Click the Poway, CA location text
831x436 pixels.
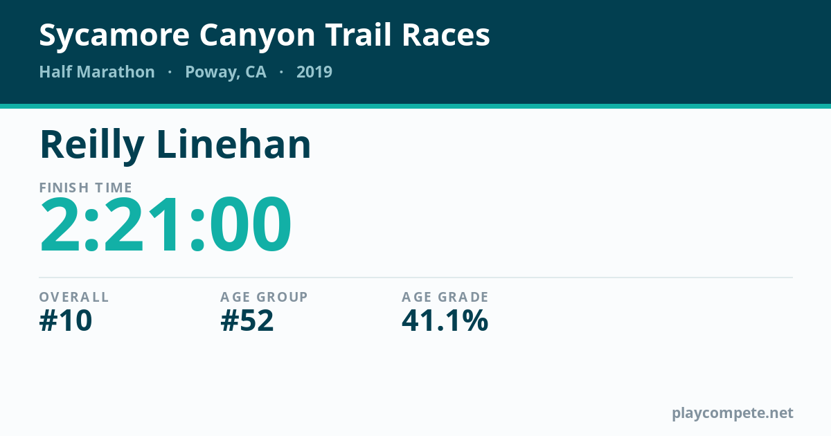pyautogui.click(x=226, y=73)
